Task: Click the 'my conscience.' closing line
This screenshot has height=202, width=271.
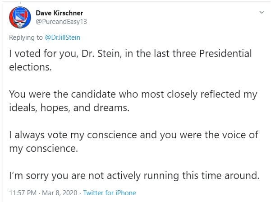Action: (x=43, y=149)
